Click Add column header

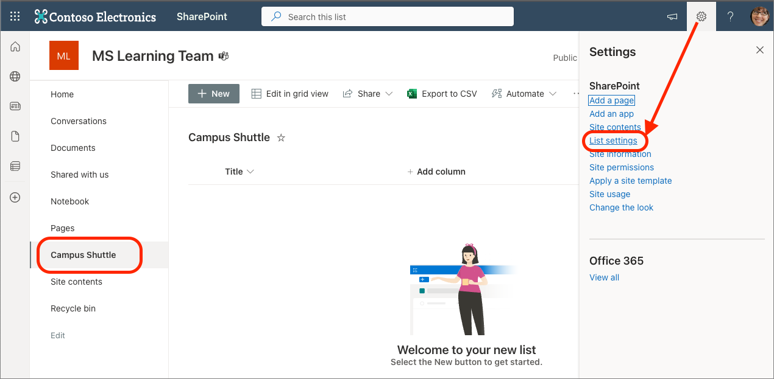[436, 172]
